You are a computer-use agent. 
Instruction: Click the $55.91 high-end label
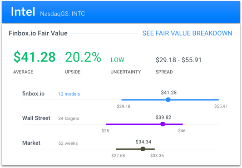point(221,106)
